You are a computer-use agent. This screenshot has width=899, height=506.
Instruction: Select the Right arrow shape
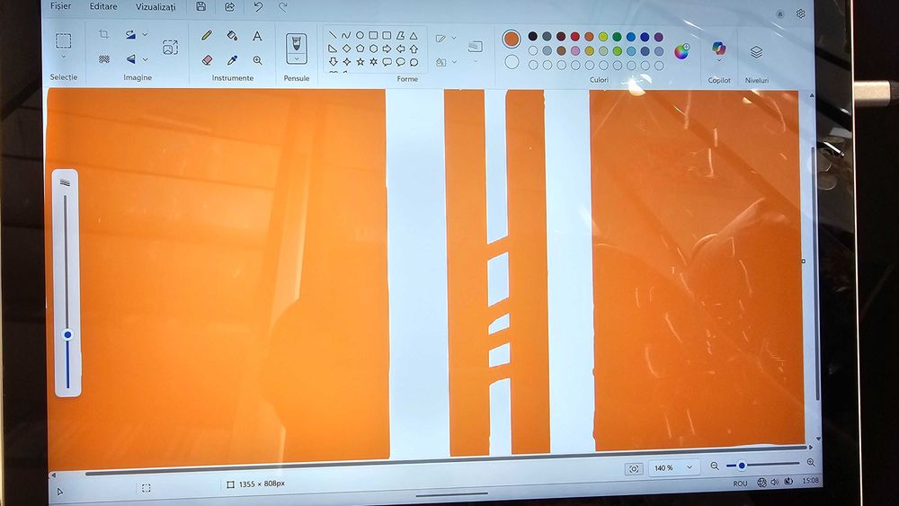point(387,49)
